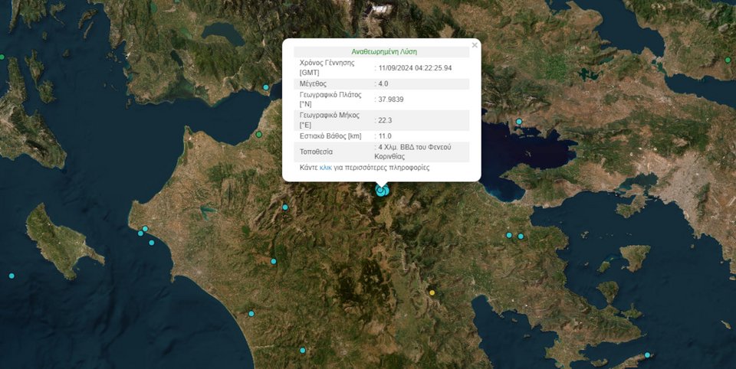Click the southernmost marker of the west-coast trio
736x369 pixels.
152,243
